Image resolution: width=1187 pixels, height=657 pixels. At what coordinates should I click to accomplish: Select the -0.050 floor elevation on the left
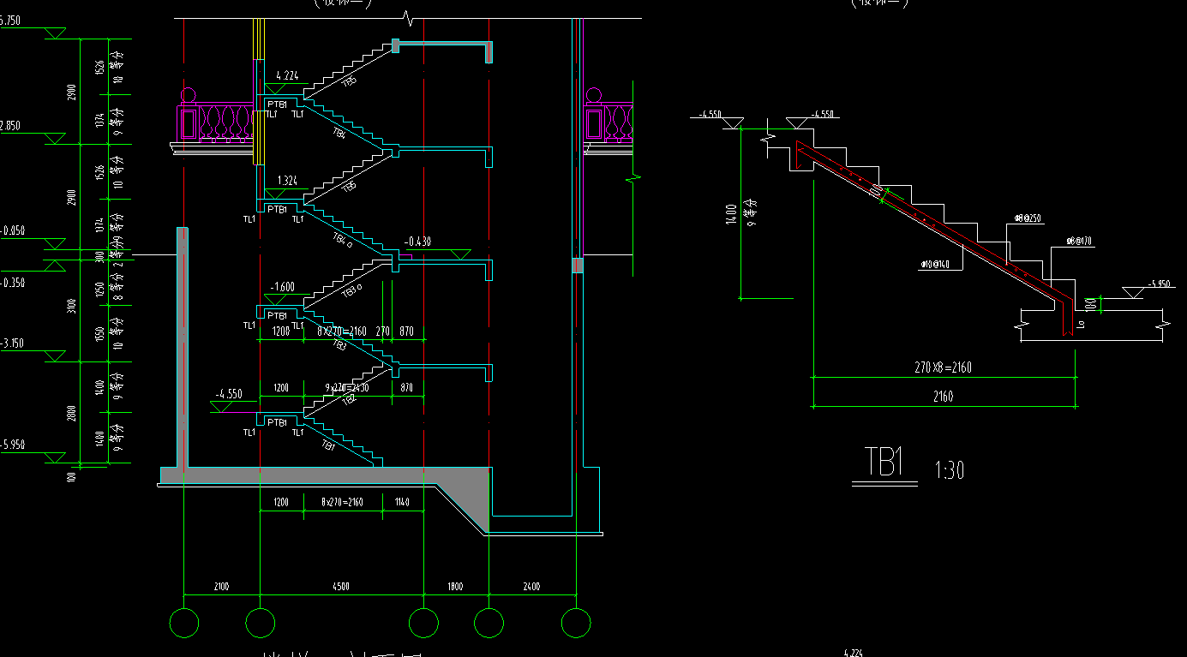13,231
